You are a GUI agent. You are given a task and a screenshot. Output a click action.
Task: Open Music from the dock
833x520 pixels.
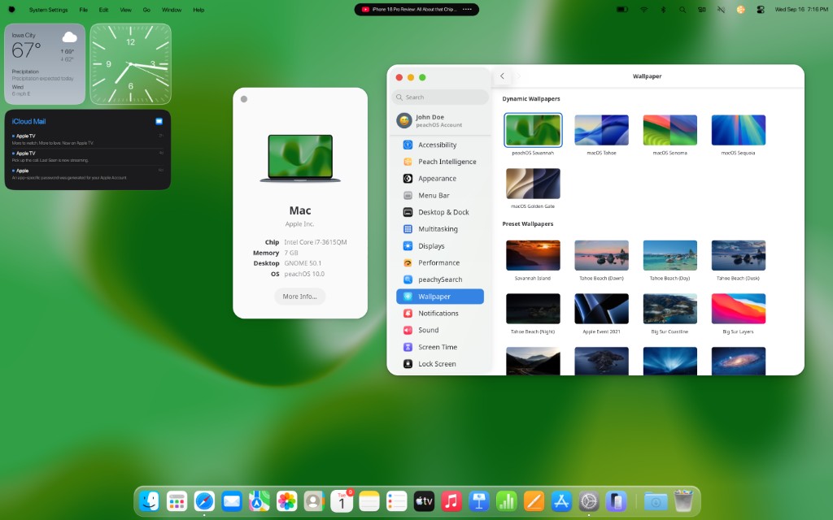coord(451,500)
